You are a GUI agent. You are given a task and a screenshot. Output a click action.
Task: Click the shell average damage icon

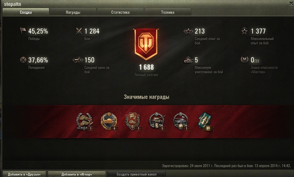pyautogui.click(x=78, y=60)
